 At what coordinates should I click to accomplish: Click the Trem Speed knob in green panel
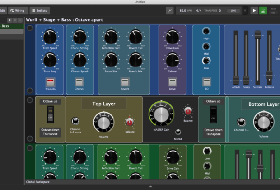50,157
